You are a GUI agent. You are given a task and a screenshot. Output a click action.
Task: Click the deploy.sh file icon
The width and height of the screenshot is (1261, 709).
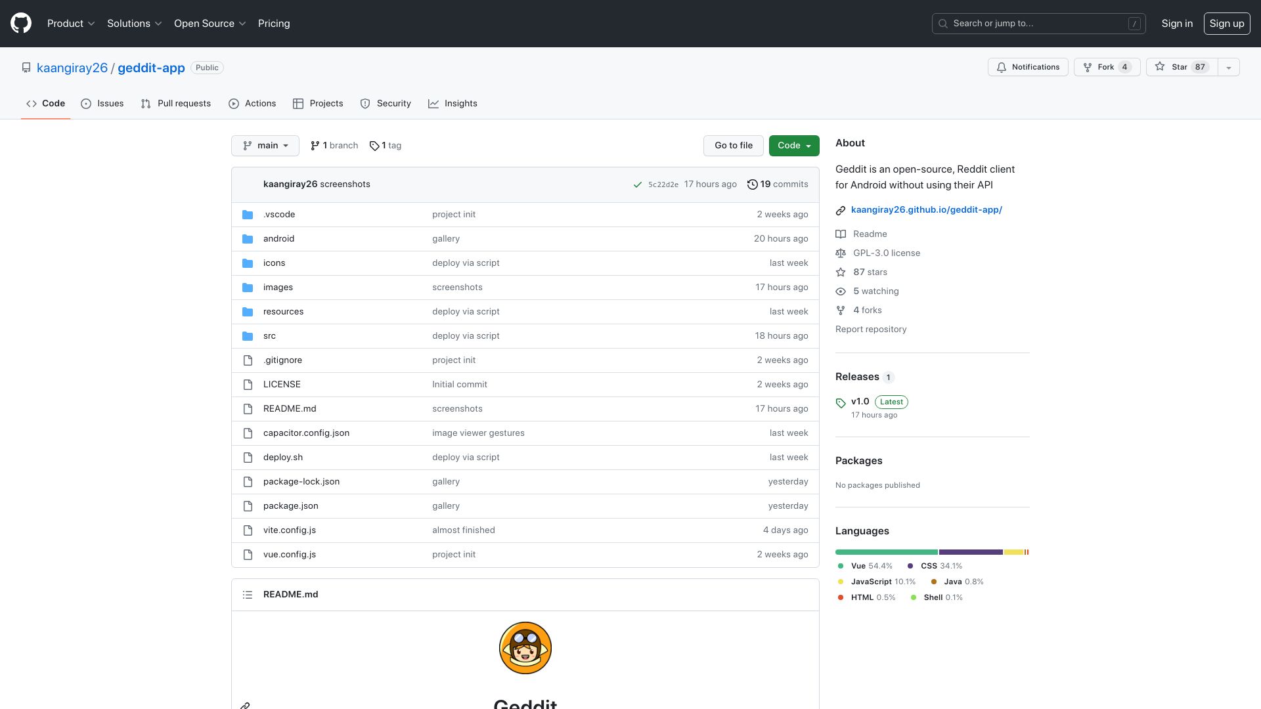point(248,458)
